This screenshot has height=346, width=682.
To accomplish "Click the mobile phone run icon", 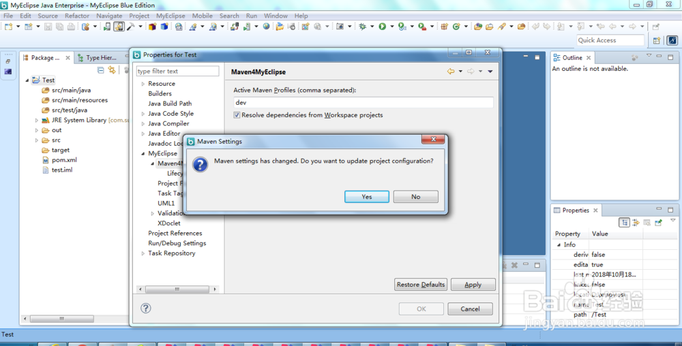I will pos(107,27).
